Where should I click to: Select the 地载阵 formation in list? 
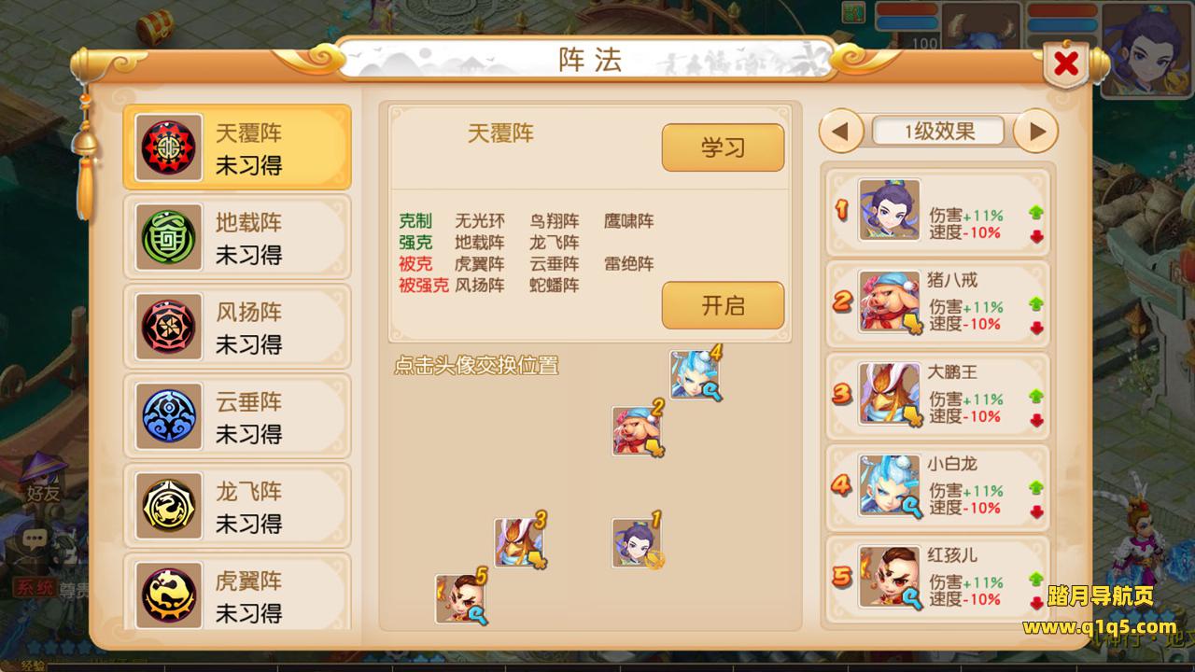237,237
